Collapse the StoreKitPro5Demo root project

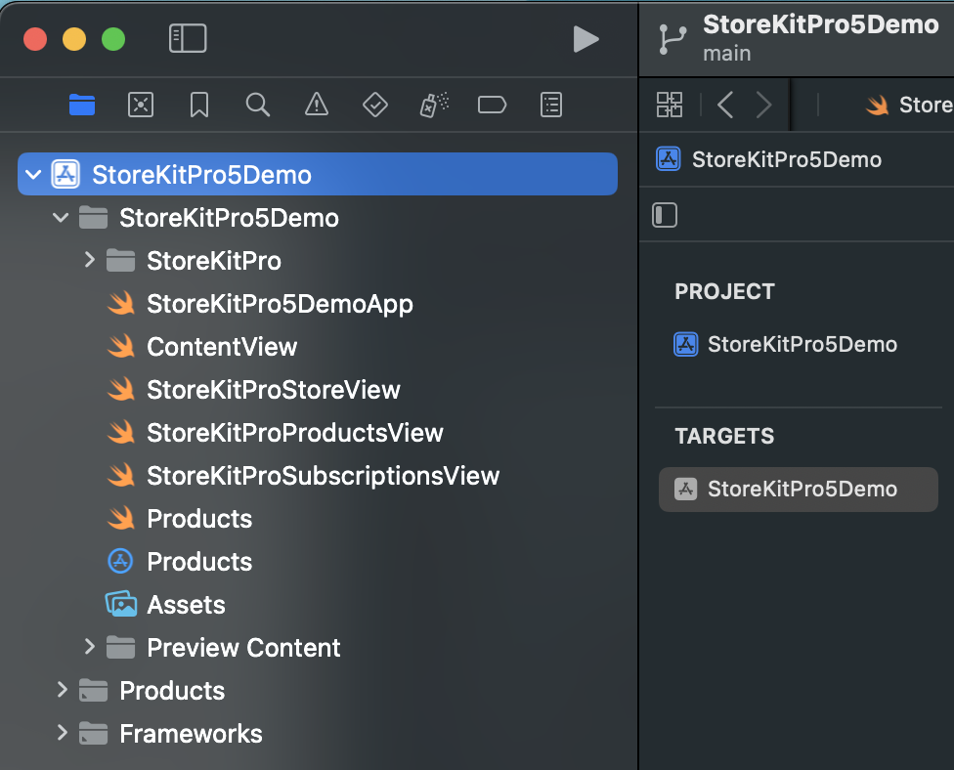click(34, 175)
